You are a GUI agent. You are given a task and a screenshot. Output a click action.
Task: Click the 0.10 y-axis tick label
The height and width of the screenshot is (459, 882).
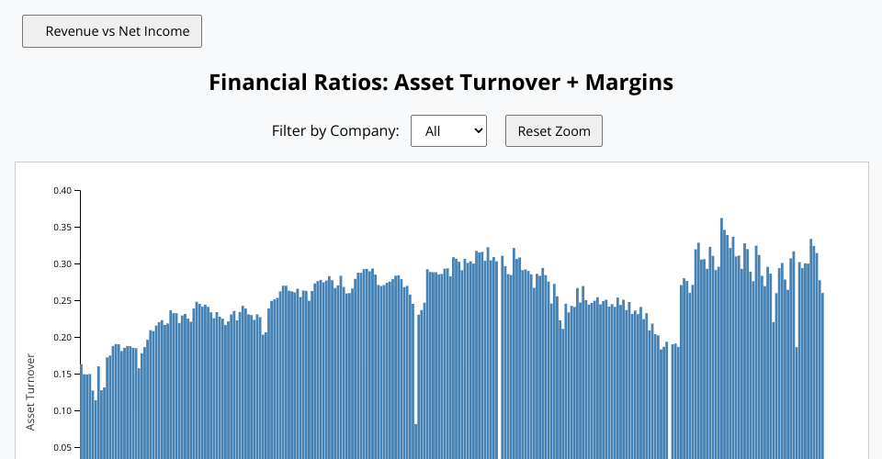[62, 411]
